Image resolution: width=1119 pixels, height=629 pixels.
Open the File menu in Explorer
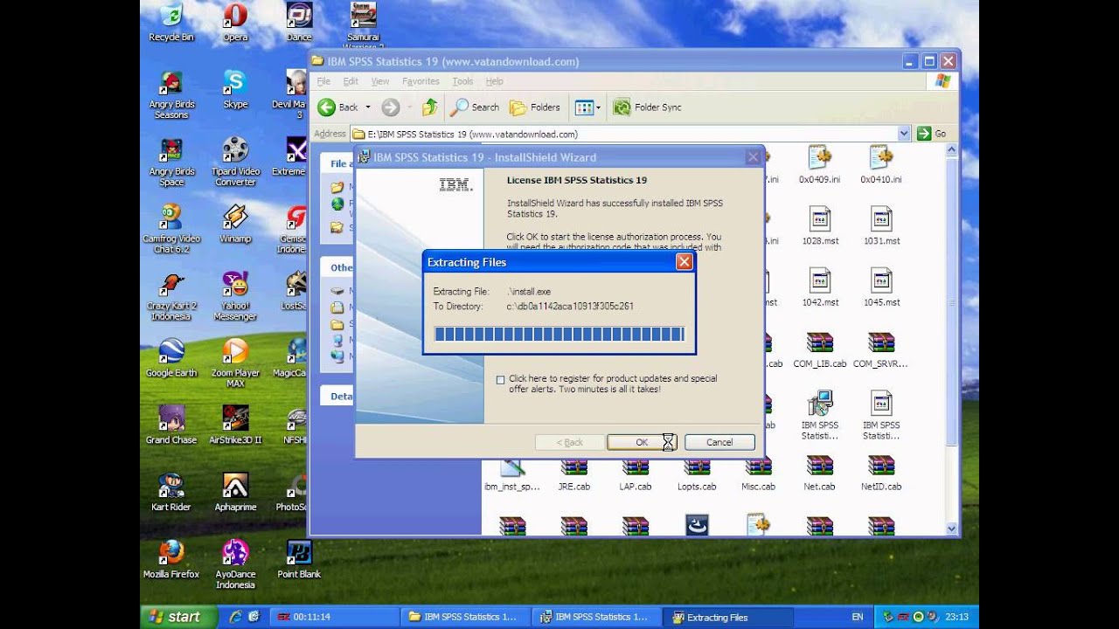coord(323,81)
